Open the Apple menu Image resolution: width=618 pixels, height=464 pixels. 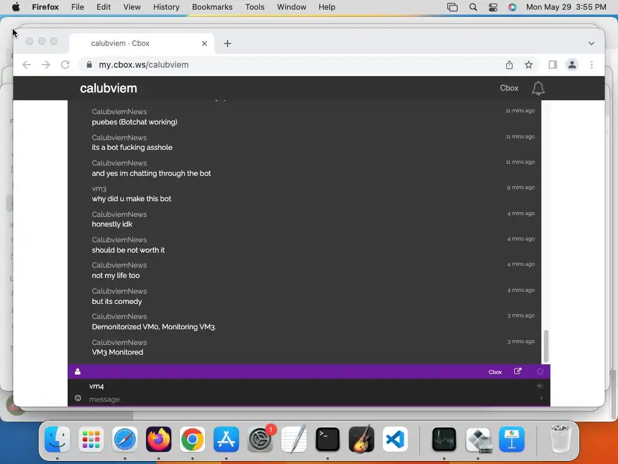point(16,7)
